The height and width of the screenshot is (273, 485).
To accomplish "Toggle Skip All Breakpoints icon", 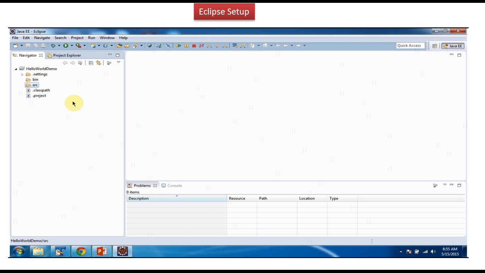I will click(168, 45).
